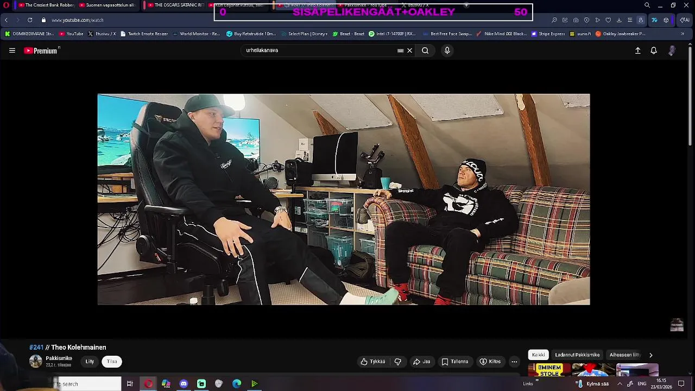Open Select Plan Disney+ bookmark
This screenshot has width=695, height=391.
(x=304, y=34)
